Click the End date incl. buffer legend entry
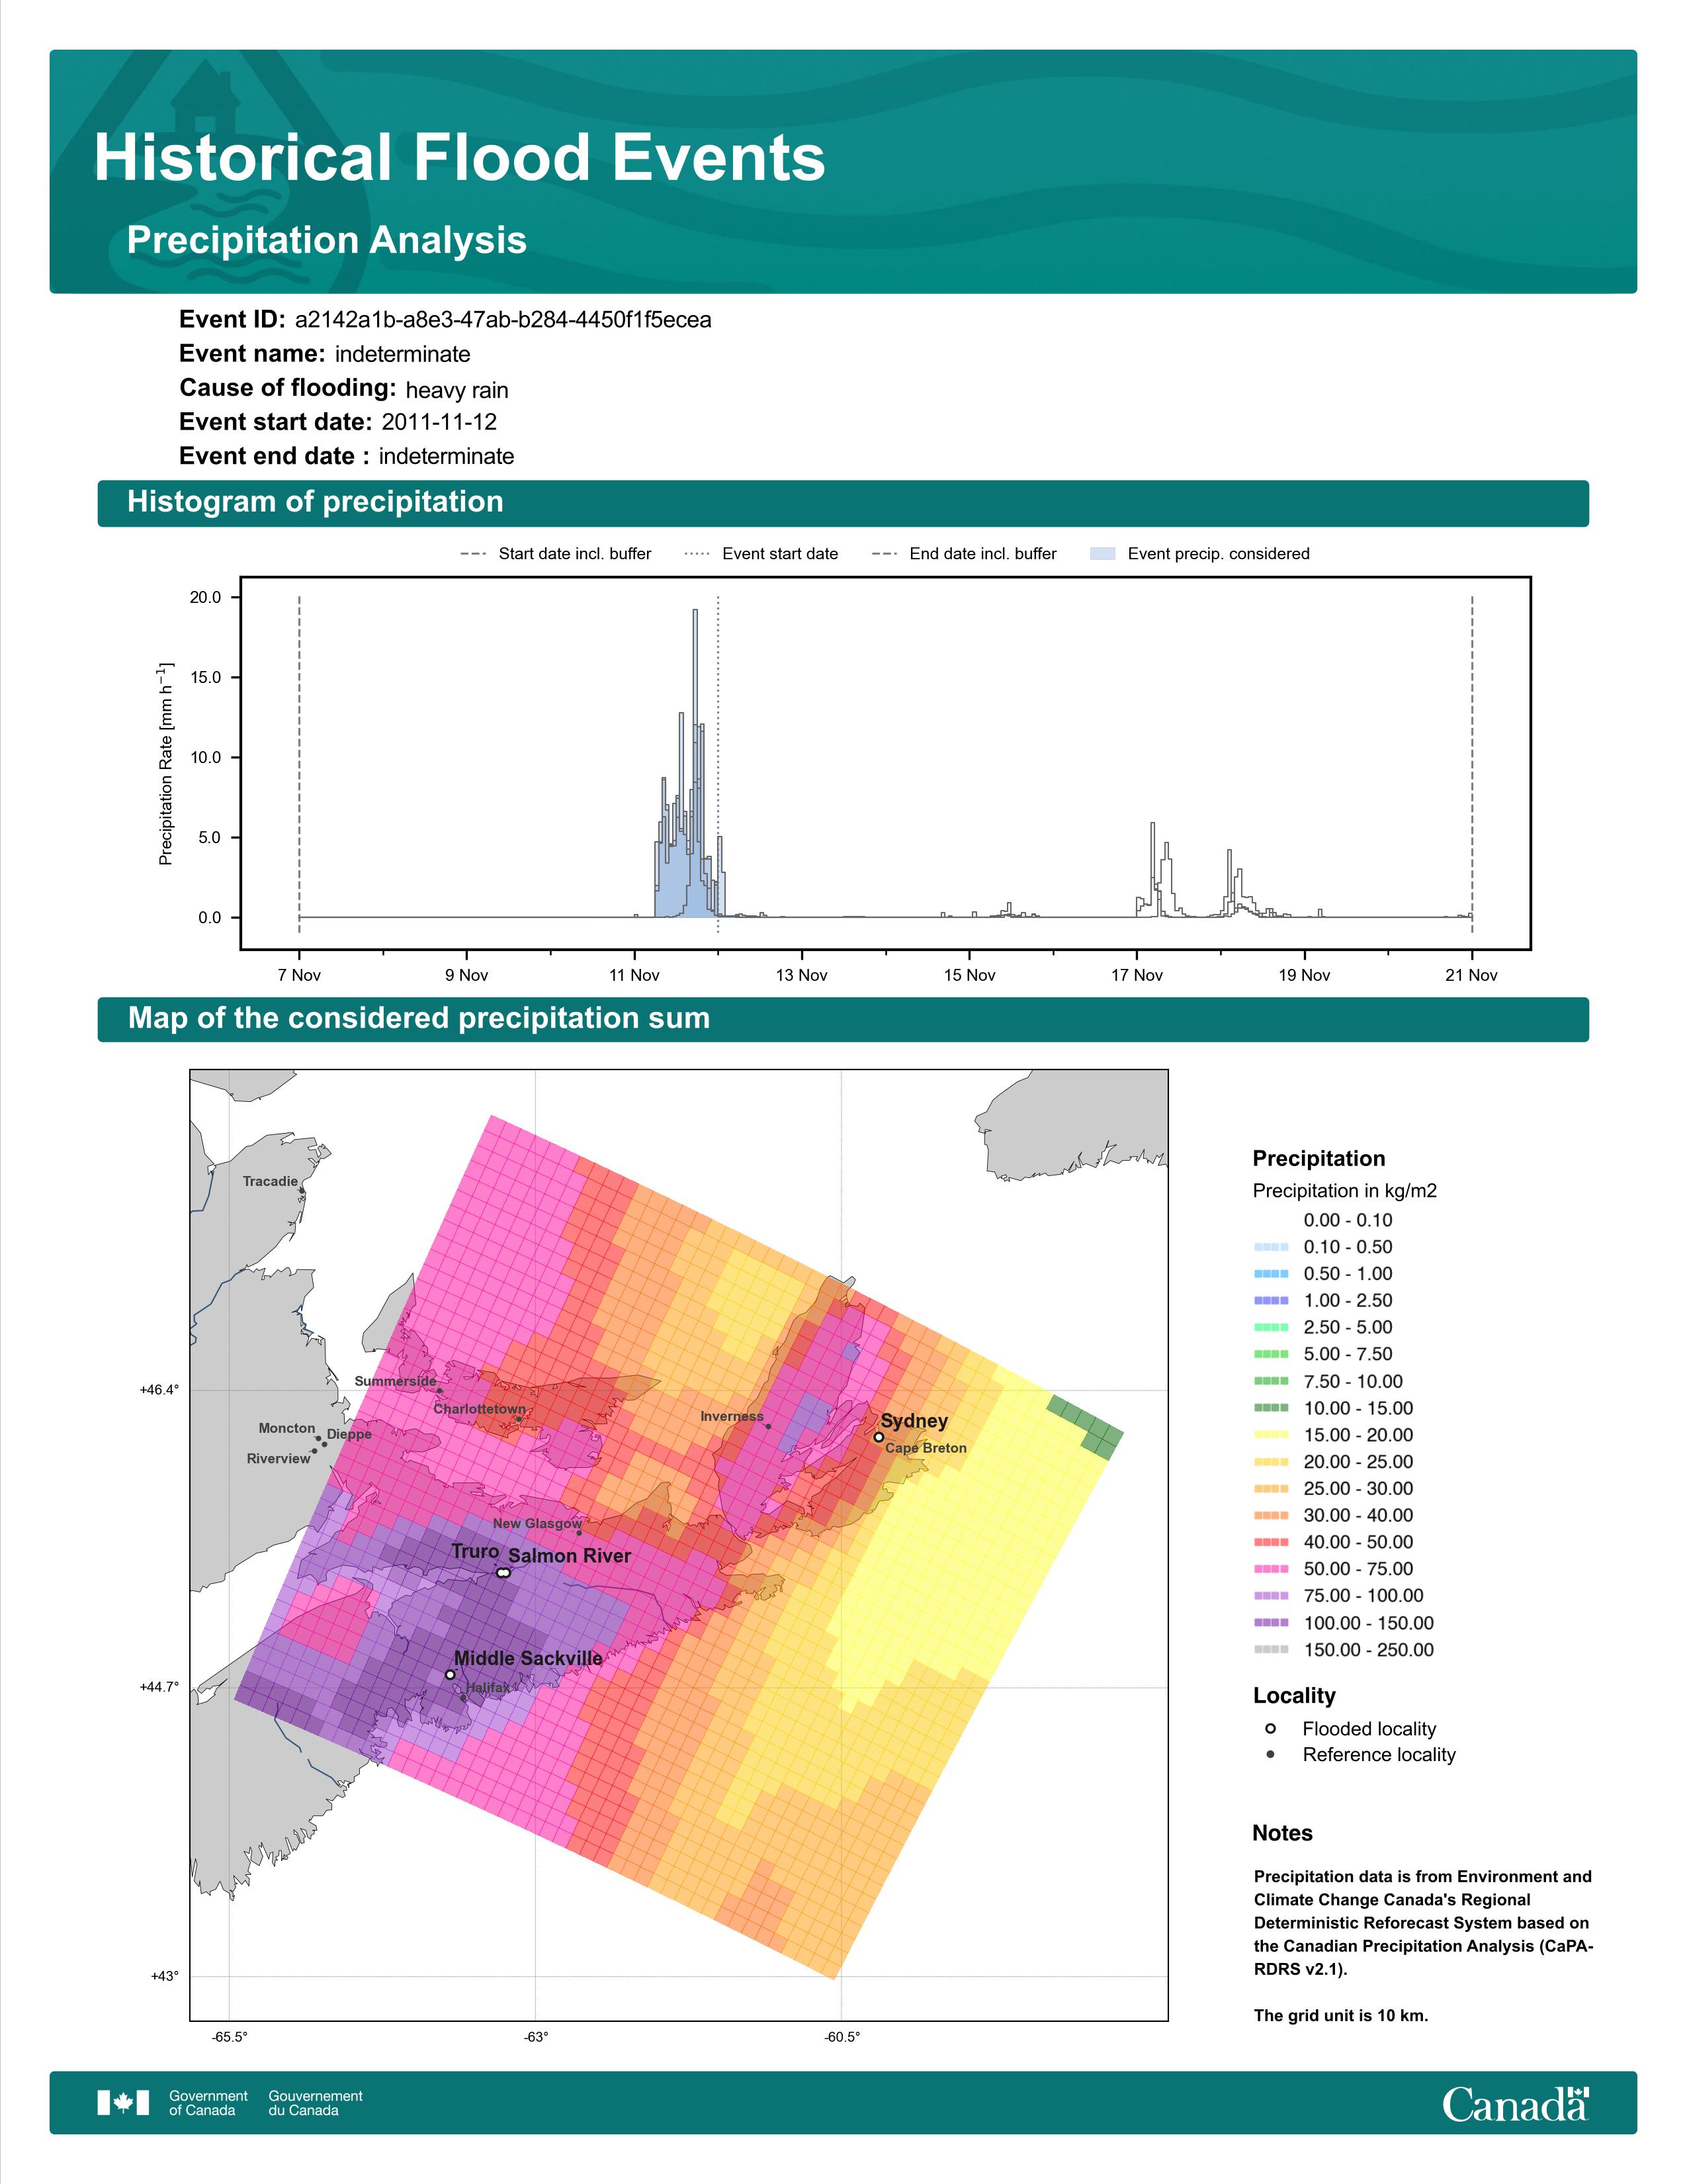The width and height of the screenshot is (1687, 2184). pos(965,554)
